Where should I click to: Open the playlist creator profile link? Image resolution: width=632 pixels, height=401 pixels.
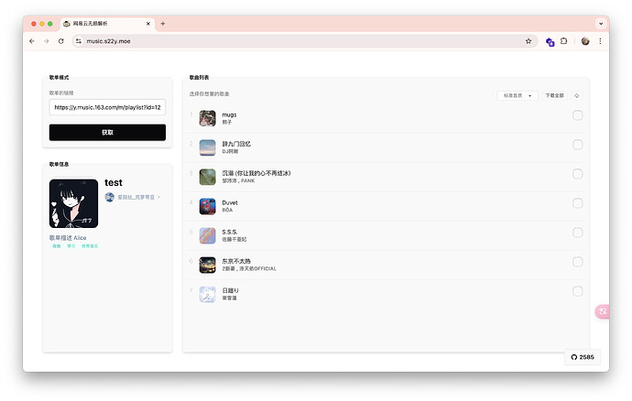pyautogui.click(x=136, y=197)
